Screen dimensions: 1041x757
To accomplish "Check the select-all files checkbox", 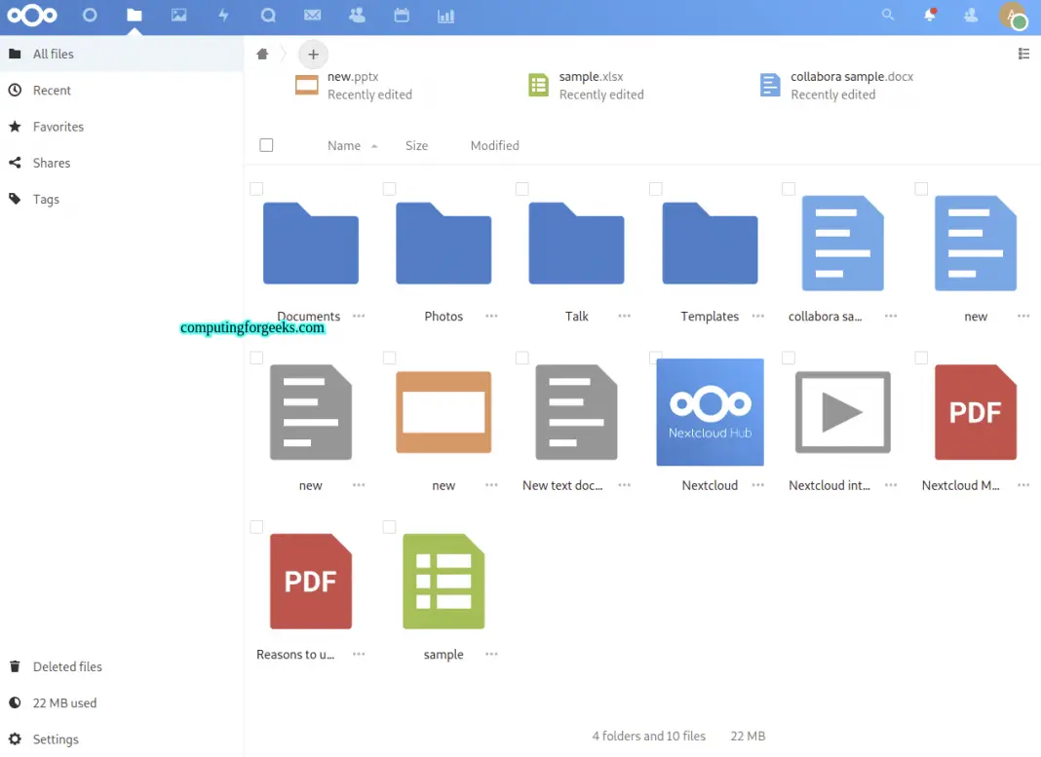I will pyautogui.click(x=266, y=144).
